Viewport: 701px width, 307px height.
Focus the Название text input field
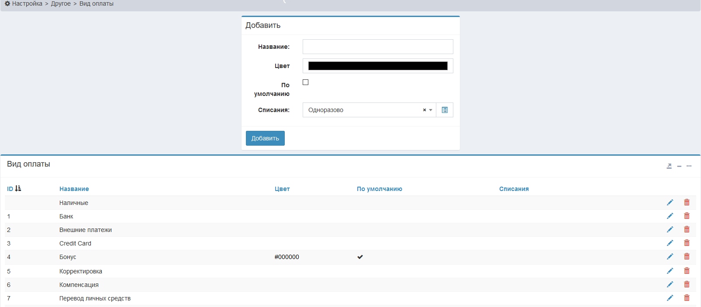click(x=378, y=47)
